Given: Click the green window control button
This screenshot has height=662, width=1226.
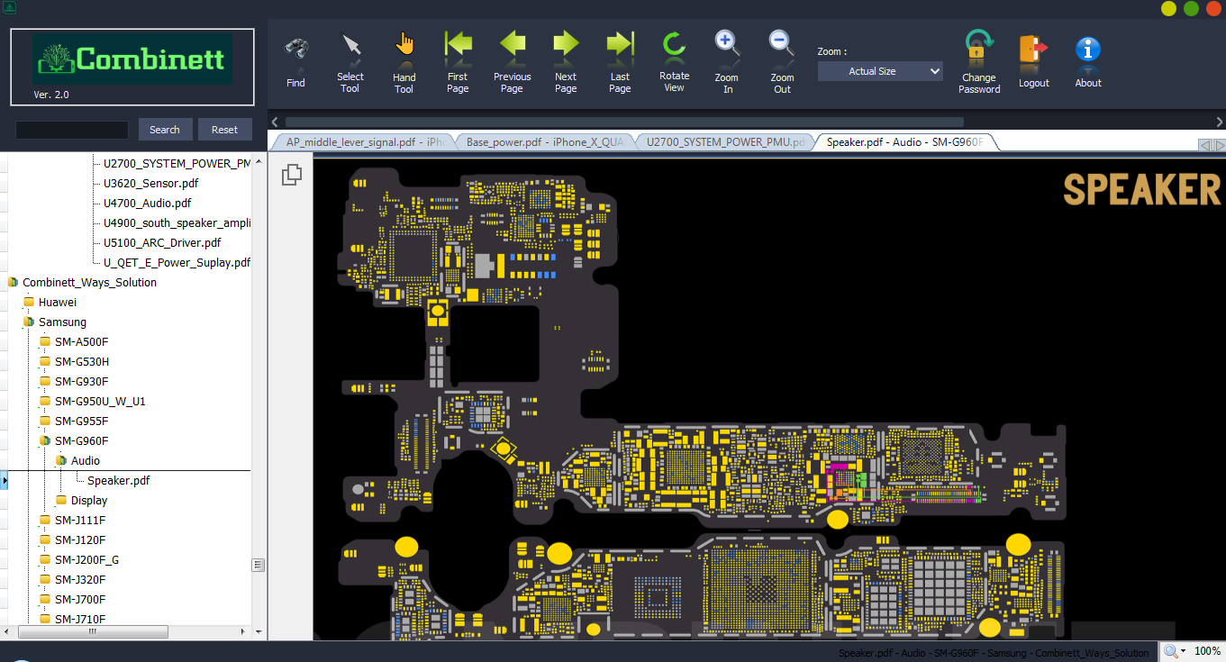Looking at the screenshot, I should pos(1191,8).
